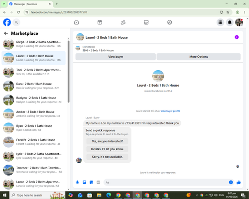Viewport: 249px width, 199px height.
Task: Select the Laurel 2 Beds 1 Bath House chat
Action: (33, 58)
